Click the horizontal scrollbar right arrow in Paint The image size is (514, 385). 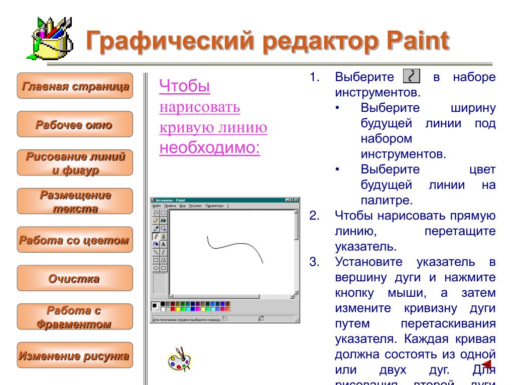click(292, 296)
